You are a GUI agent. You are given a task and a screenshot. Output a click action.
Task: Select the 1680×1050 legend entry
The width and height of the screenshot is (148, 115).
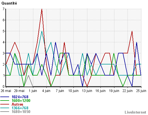pos(21,112)
